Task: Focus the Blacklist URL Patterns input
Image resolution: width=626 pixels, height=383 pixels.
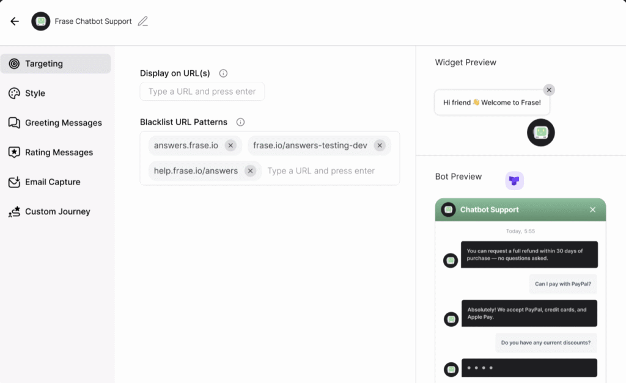Action: pyautogui.click(x=321, y=171)
